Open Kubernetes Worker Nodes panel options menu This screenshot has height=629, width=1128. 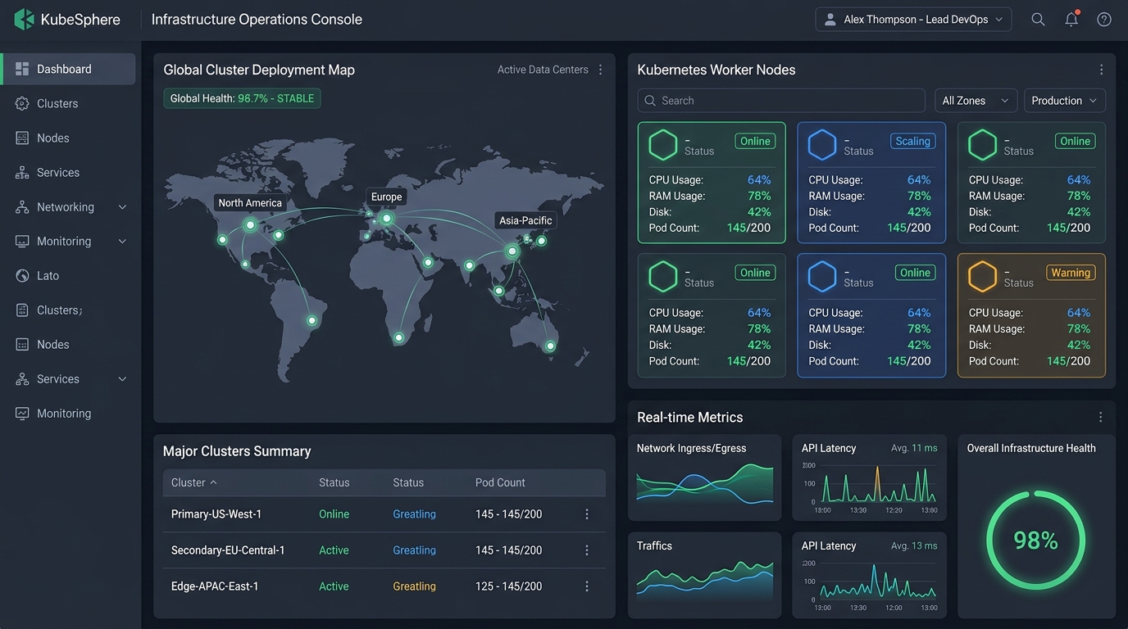coord(1101,70)
